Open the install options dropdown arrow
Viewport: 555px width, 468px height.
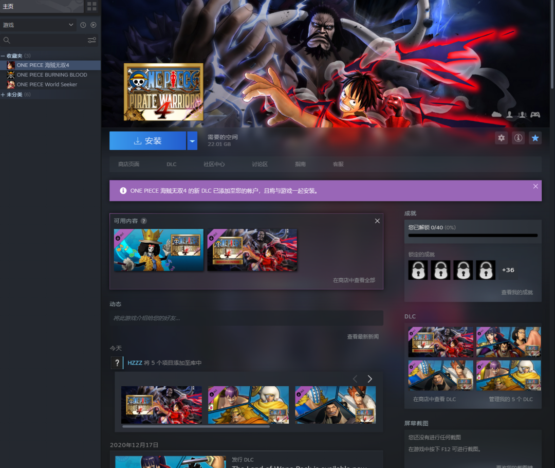pos(192,140)
